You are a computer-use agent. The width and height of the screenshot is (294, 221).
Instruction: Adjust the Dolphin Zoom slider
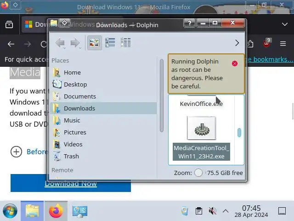(198, 173)
